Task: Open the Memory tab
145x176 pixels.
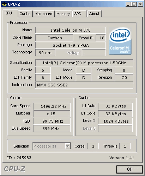Action: pos(63,14)
